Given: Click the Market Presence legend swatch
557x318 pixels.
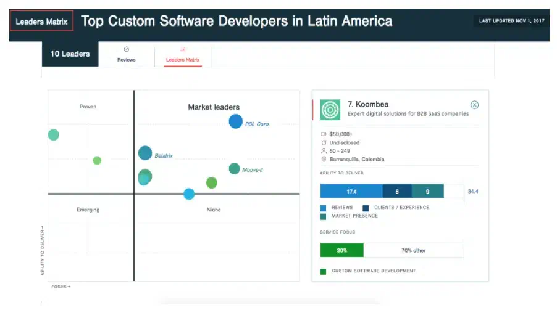Looking at the screenshot, I should [x=323, y=216].
